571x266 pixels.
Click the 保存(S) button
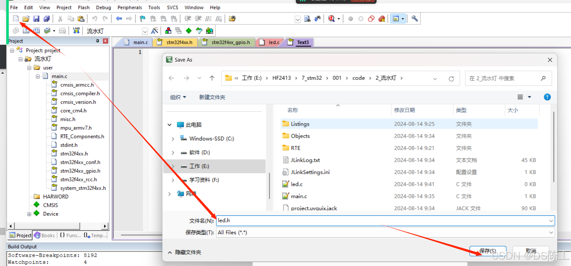(488, 251)
